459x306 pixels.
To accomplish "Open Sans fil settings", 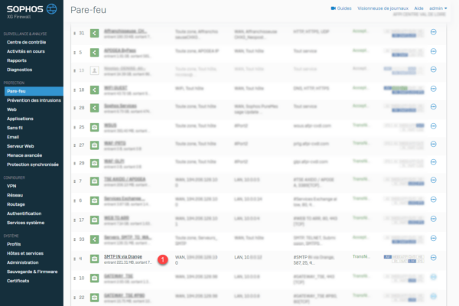I will (15, 128).
